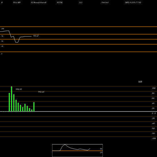Click the SI & MR header text

[x=17, y=3]
